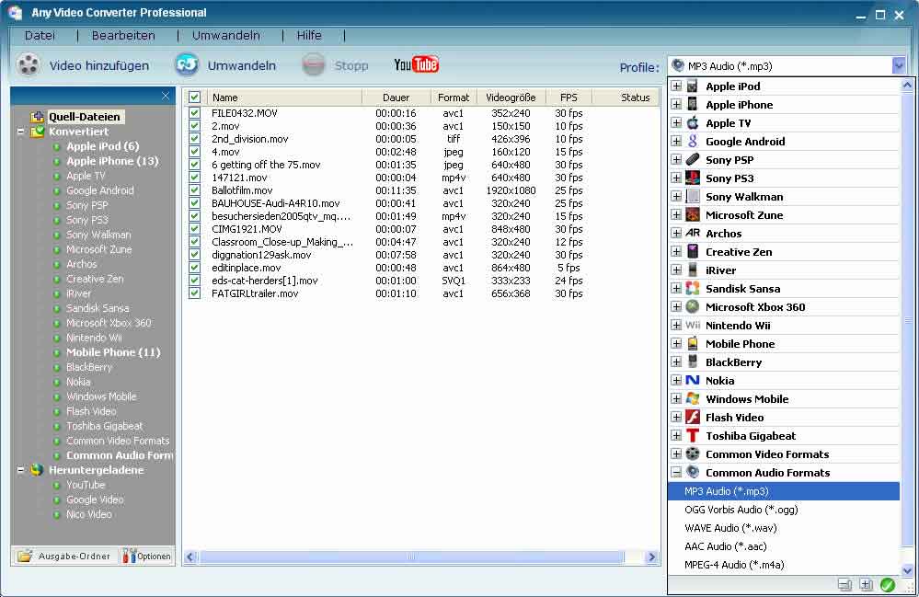This screenshot has height=597, width=919.
Task: Select AAC Audio (*.aac) profile
Action: tap(784, 546)
